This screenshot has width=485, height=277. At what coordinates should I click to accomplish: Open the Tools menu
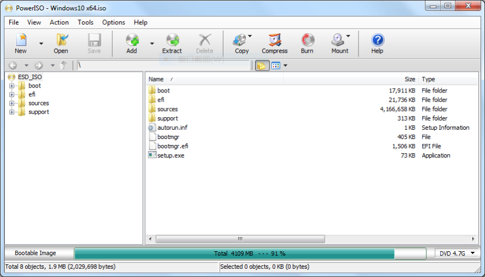pos(85,22)
